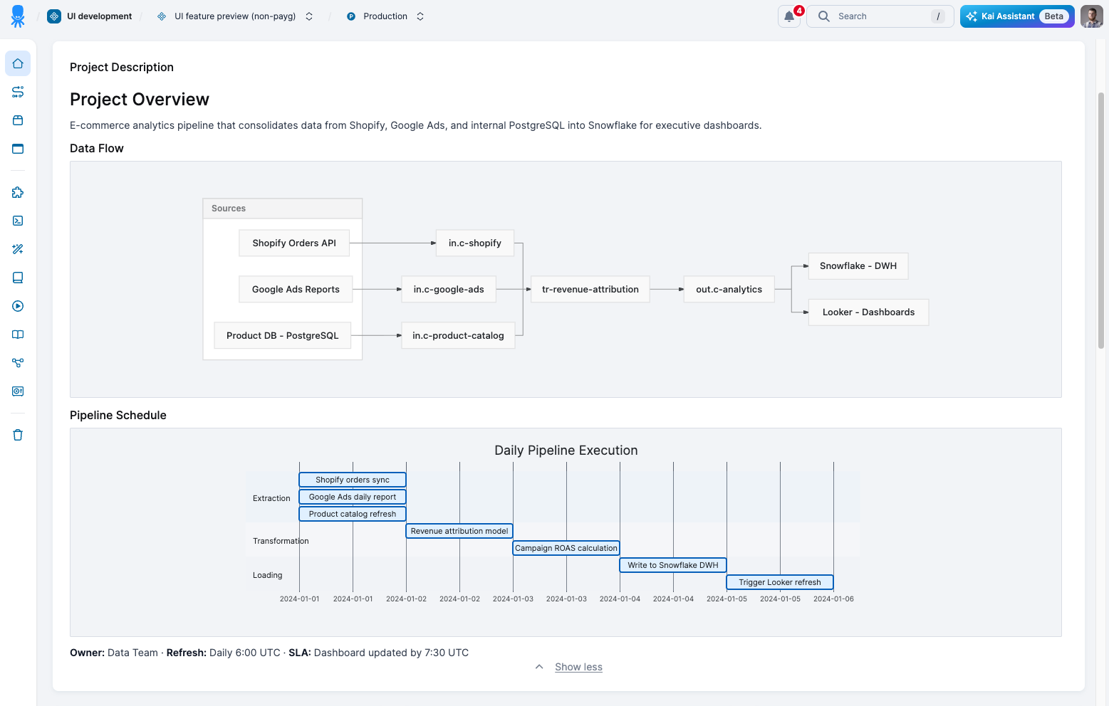The height and width of the screenshot is (706, 1109).
Task: Click the UI development organization icon
Action: coord(54,16)
